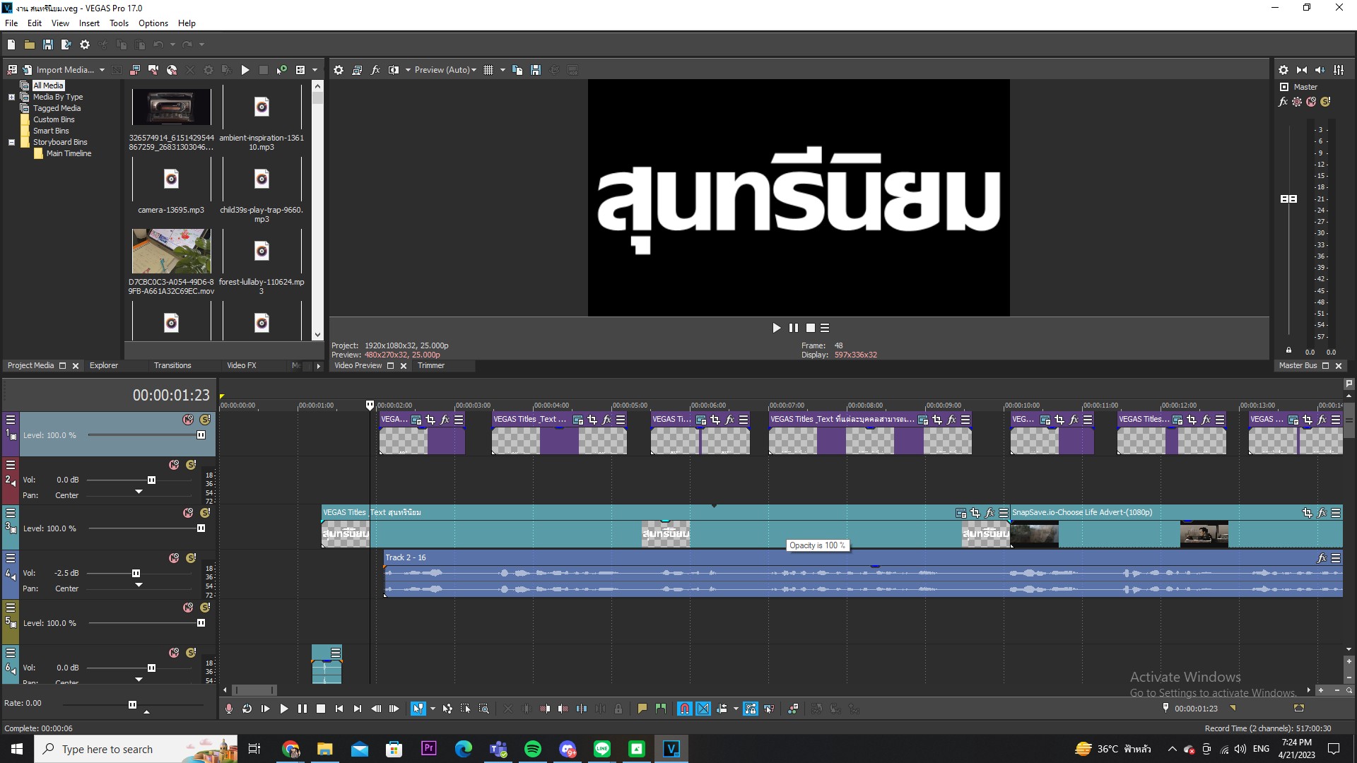
Task: Adjust track 4 volume slider
Action: pos(136,574)
